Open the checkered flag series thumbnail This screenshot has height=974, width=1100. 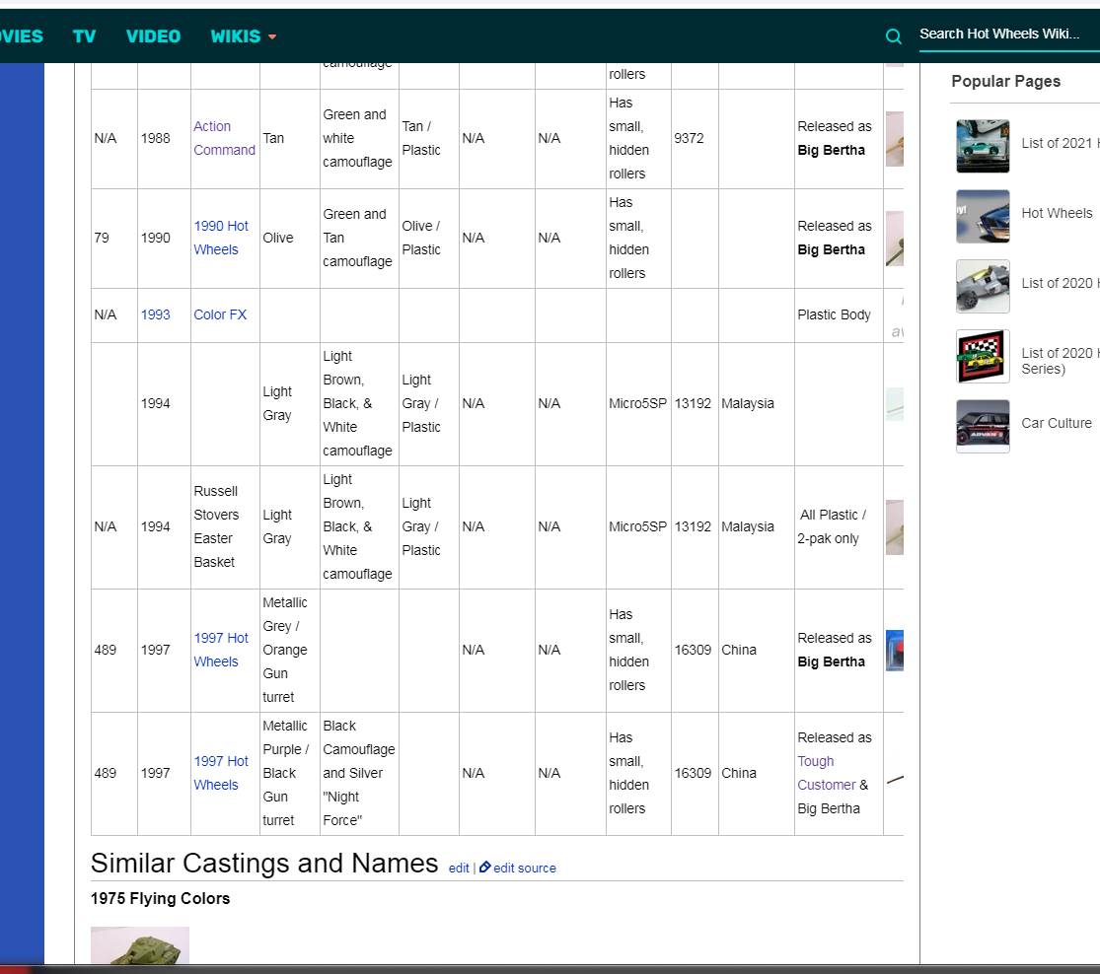983,356
